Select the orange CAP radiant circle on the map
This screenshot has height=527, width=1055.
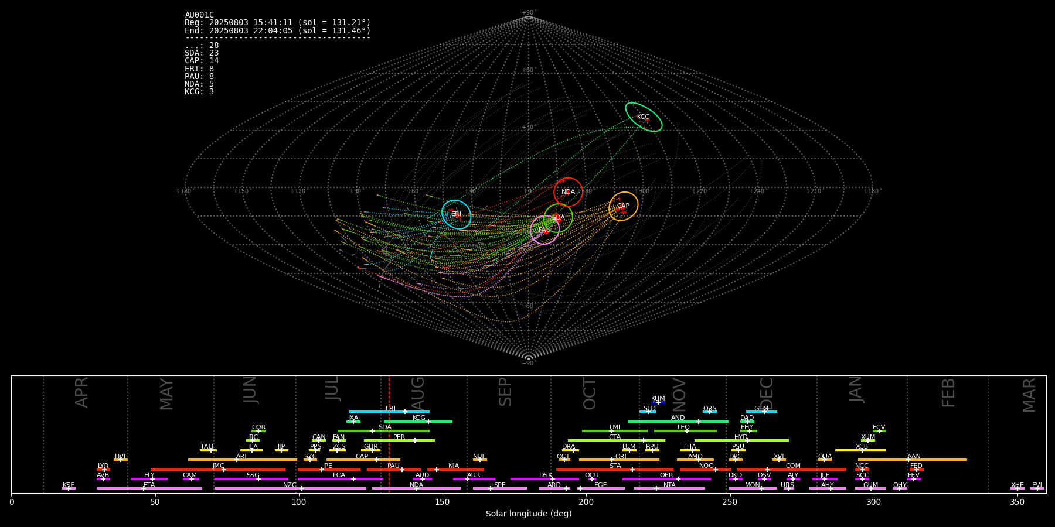[x=624, y=206]
